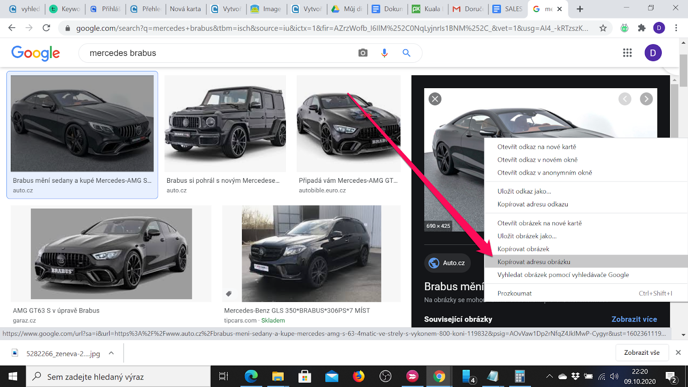
Task: Close the downloads bar
Action: (678, 353)
